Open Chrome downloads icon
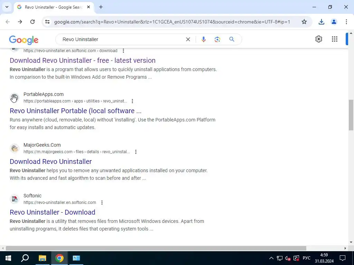Viewport: 354px width, 265px height. pos(321,22)
